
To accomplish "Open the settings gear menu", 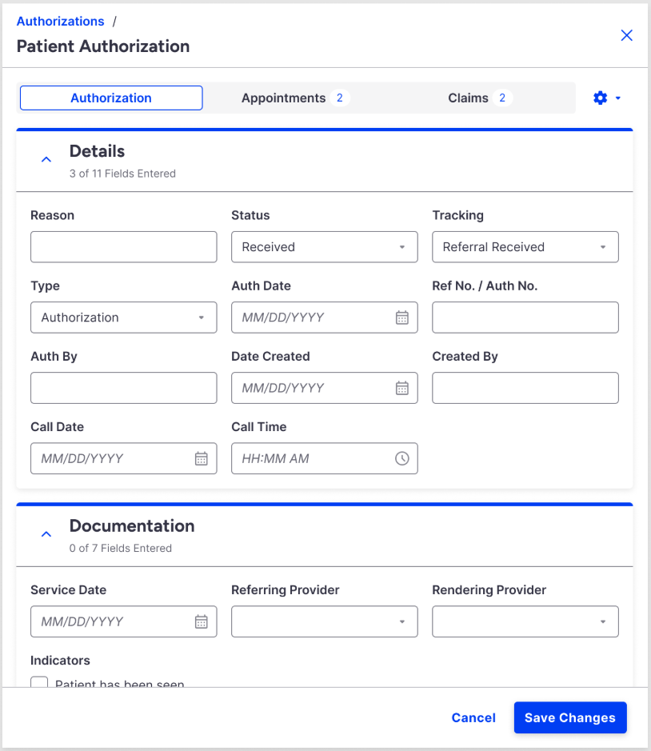I will point(606,98).
